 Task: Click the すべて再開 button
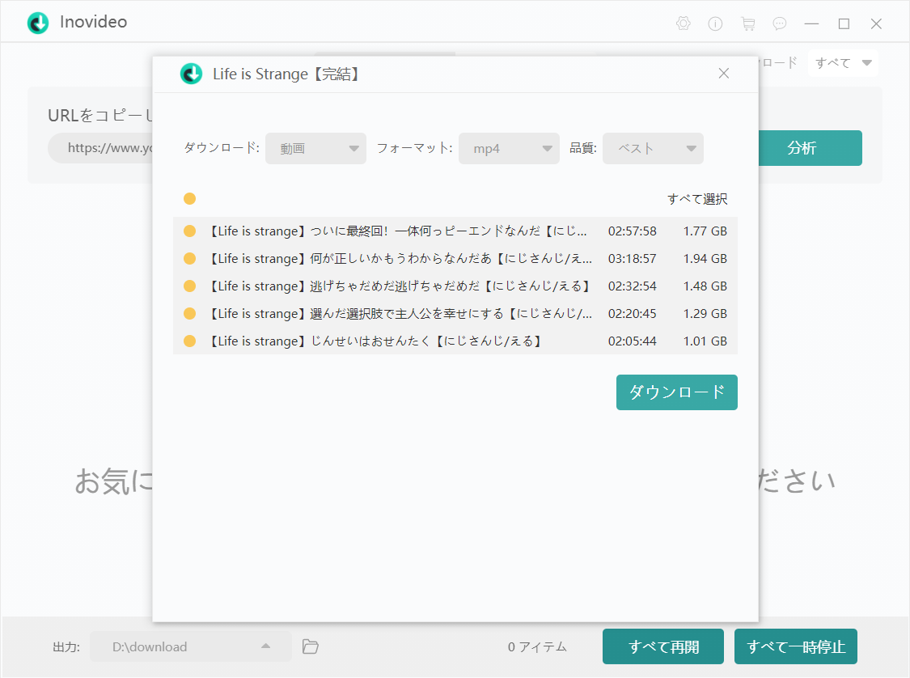coord(663,646)
